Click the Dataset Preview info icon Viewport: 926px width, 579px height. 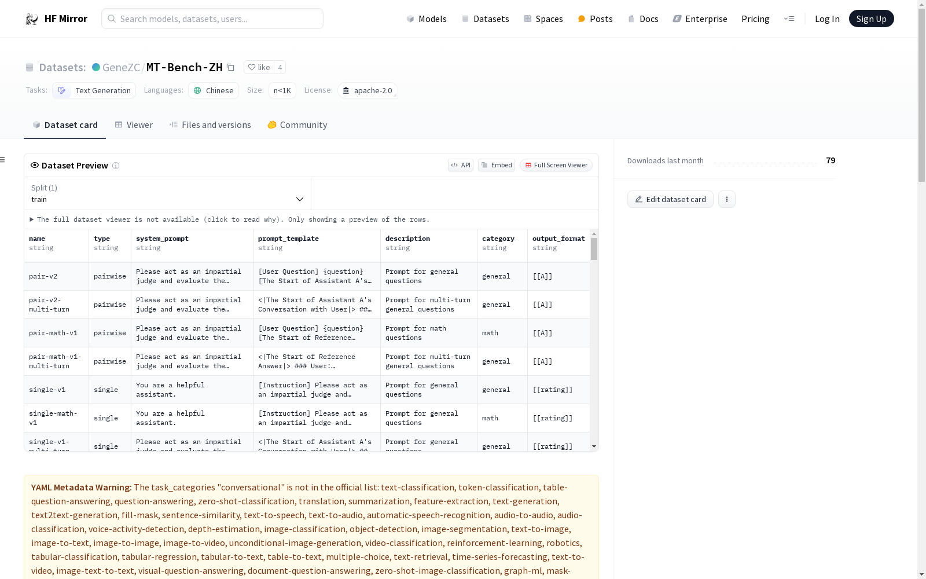click(x=116, y=166)
